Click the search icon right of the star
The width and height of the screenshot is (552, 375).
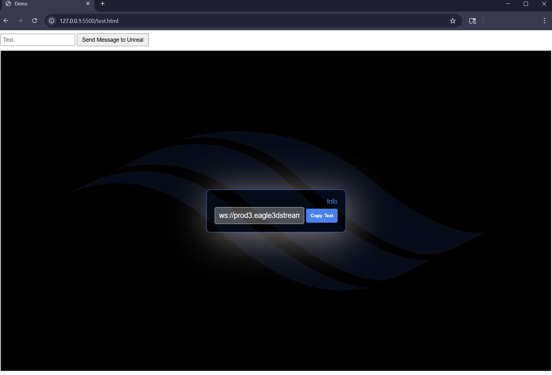[472, 21]
